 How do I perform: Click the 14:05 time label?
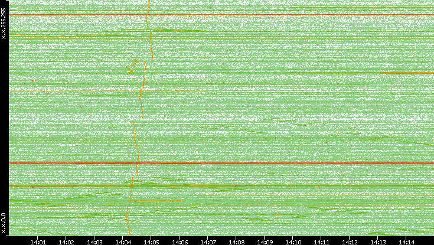(x=151, y=242)
